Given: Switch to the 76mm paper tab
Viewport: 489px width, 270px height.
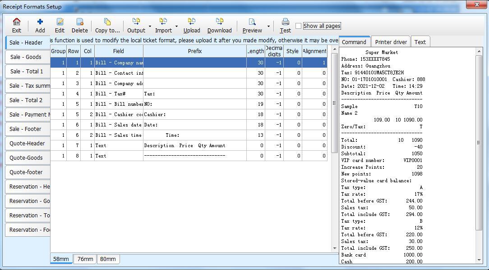Looking at the screenshot, I should [85, 259].
